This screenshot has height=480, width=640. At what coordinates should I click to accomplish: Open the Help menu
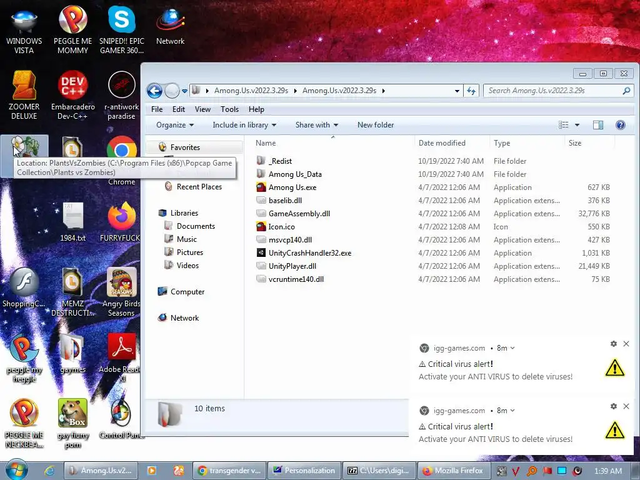coord(256,109)
